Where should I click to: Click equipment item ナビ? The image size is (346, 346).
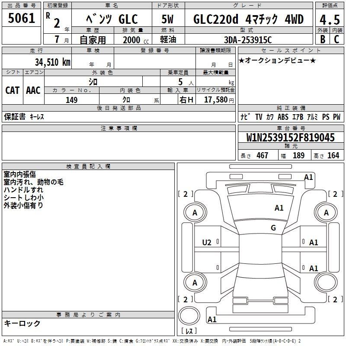(x=245, y=117)
